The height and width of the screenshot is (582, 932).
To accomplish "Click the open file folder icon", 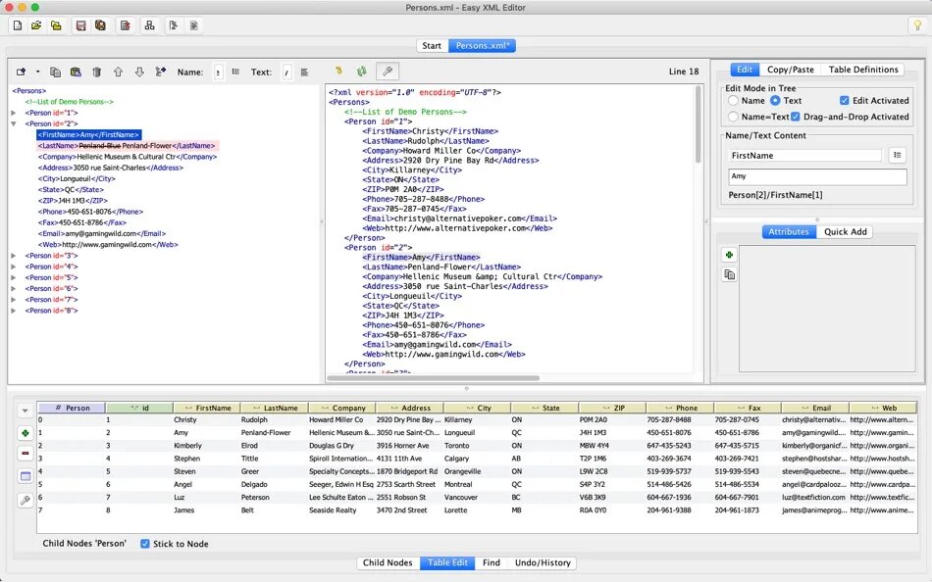I will tap(37, 25).
